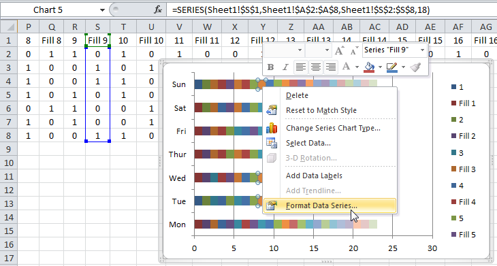Click the Fill 3 legend color entry
Screen dimensions: 497x266
coord(464,169)
